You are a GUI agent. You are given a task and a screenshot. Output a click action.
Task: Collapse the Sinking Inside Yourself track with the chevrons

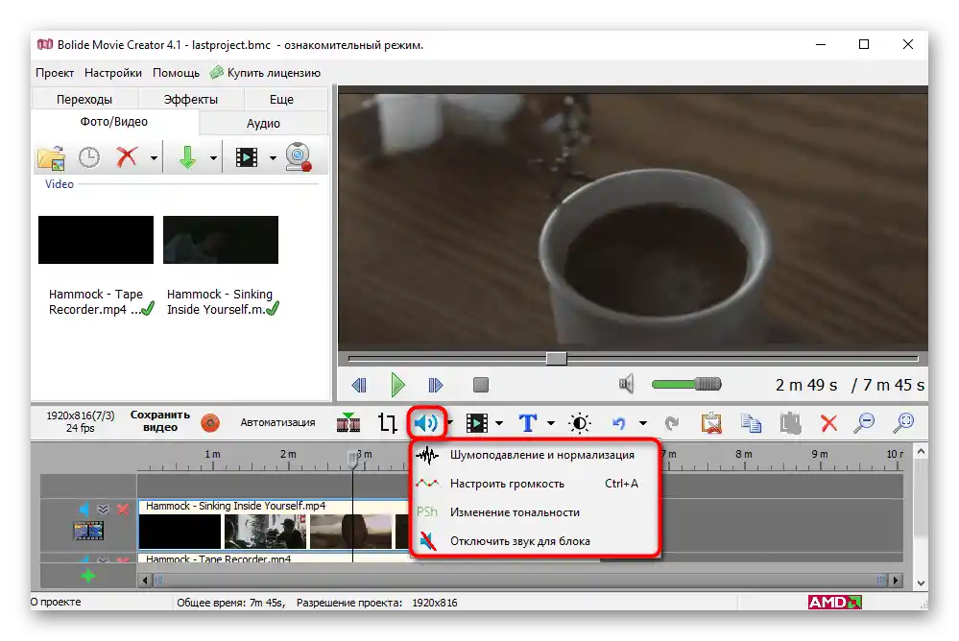(103, 509)
